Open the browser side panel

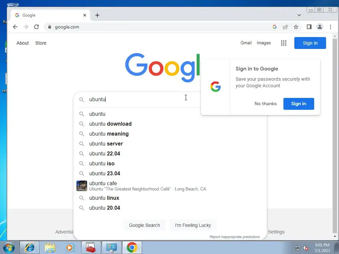tap(309, 27)
